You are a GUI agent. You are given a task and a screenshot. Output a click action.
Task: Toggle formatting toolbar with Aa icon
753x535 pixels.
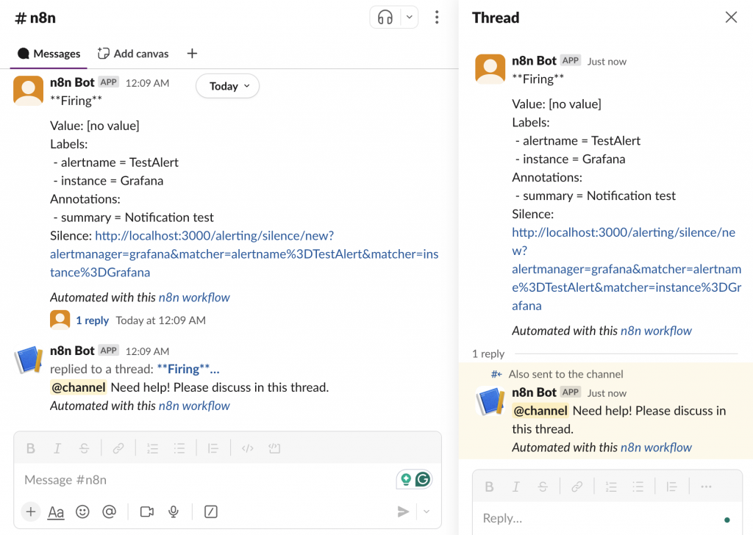pyautogui.click(x=56, y=512)
